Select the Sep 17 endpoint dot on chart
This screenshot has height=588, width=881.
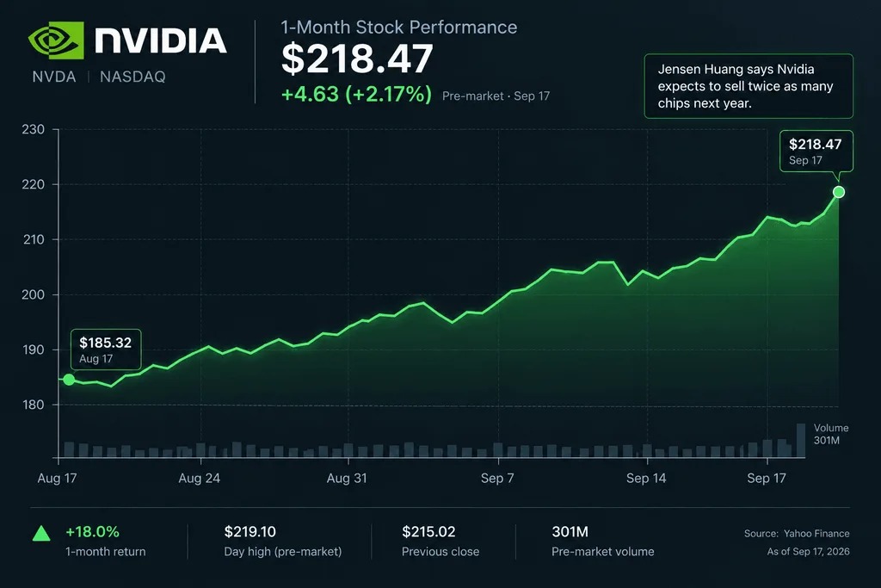[838, 192]
